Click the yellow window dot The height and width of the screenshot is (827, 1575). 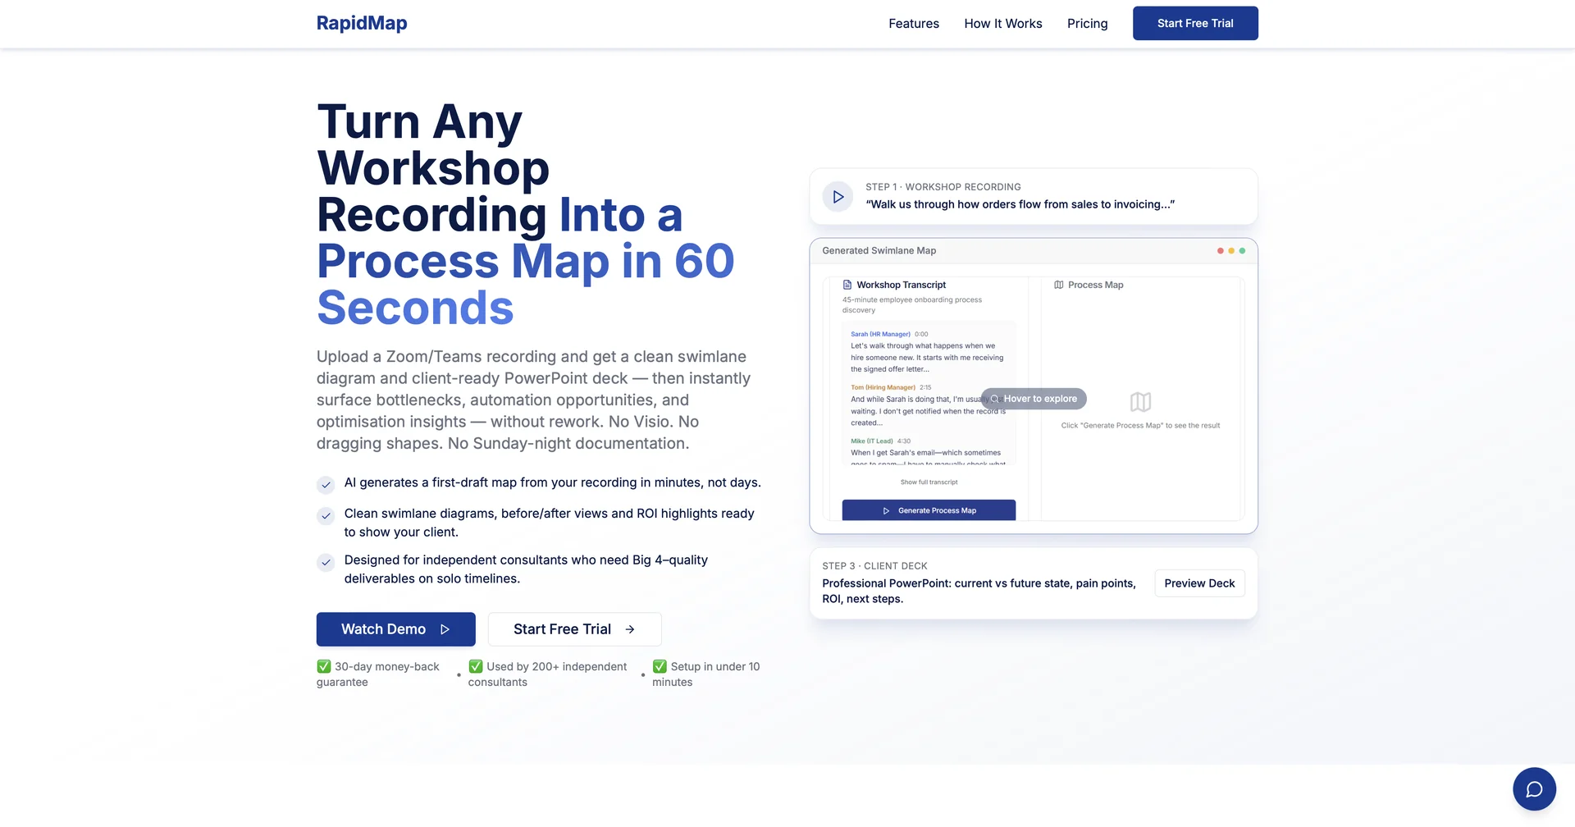tap(1231, 251)
